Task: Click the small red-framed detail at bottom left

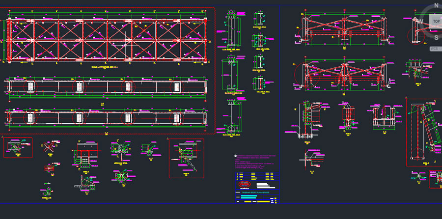Action: [18, 148]
